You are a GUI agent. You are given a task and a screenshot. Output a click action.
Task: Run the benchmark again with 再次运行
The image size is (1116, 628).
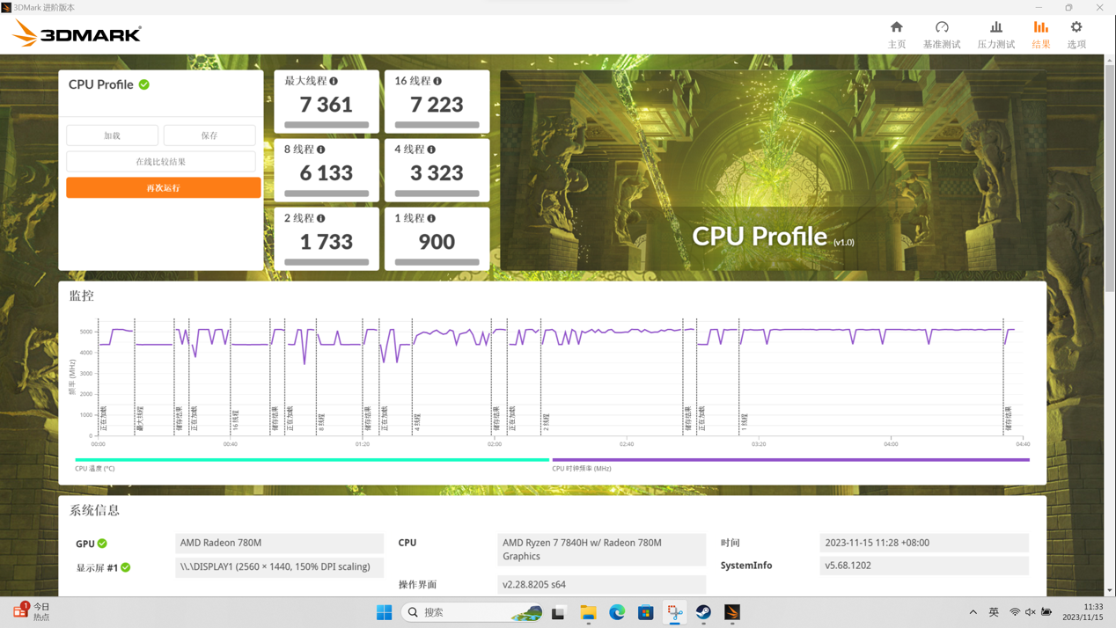pos(164,187)
